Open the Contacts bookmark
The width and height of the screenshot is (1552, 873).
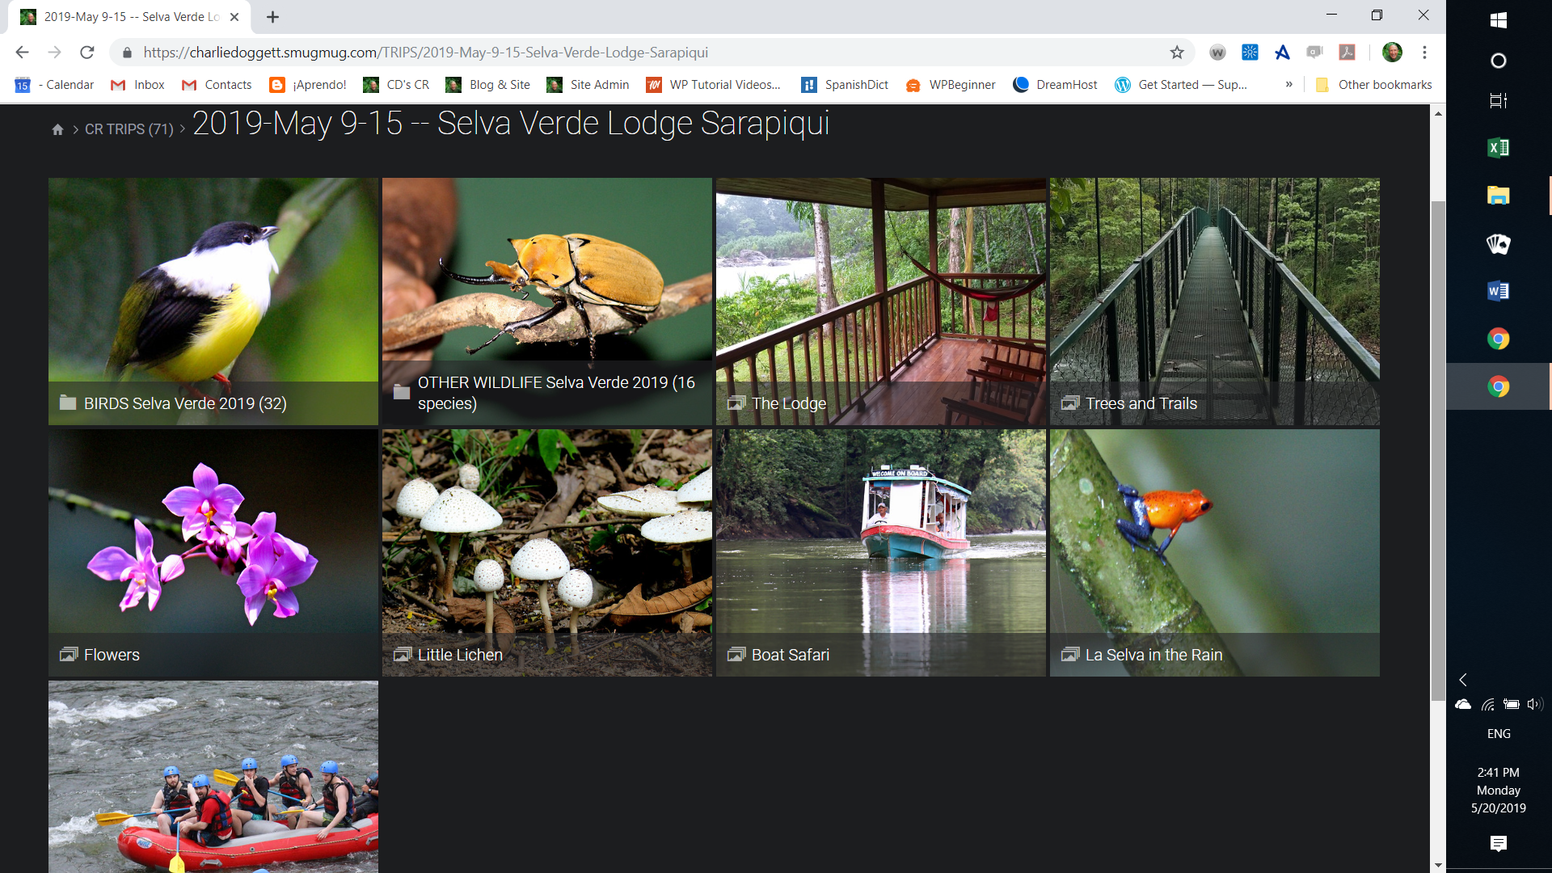tap(217, 85)
